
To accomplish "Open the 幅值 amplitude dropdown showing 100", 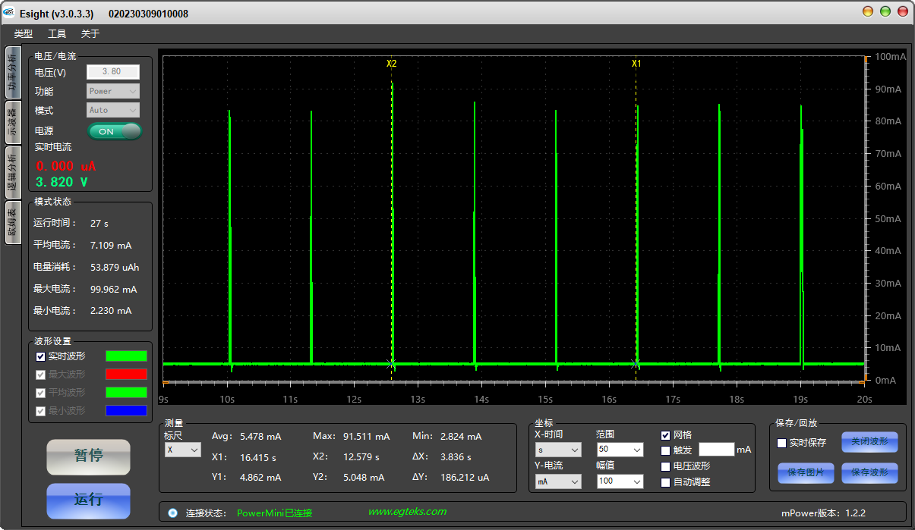I will tap(620, 481).
